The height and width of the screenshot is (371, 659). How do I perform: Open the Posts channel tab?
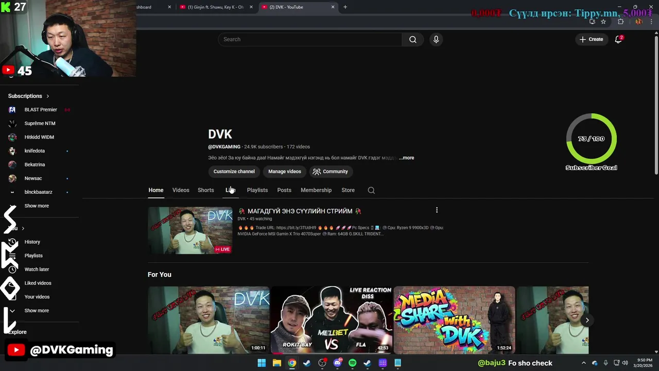tap(284, 190)
